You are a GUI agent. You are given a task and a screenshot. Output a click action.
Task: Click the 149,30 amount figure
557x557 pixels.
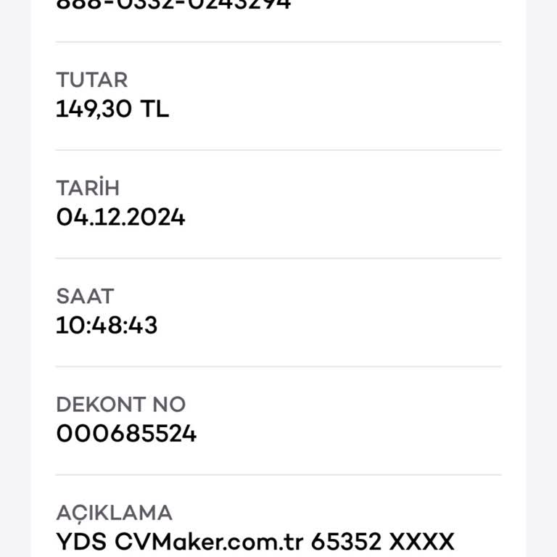tap(94, 109)
